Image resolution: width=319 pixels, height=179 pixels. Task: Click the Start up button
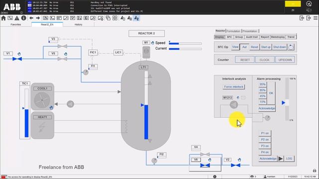266,47
